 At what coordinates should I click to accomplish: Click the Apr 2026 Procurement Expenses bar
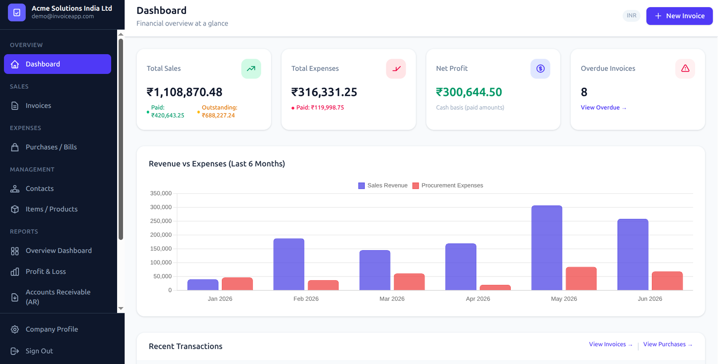pyautogui.click(x=495, y=288)
